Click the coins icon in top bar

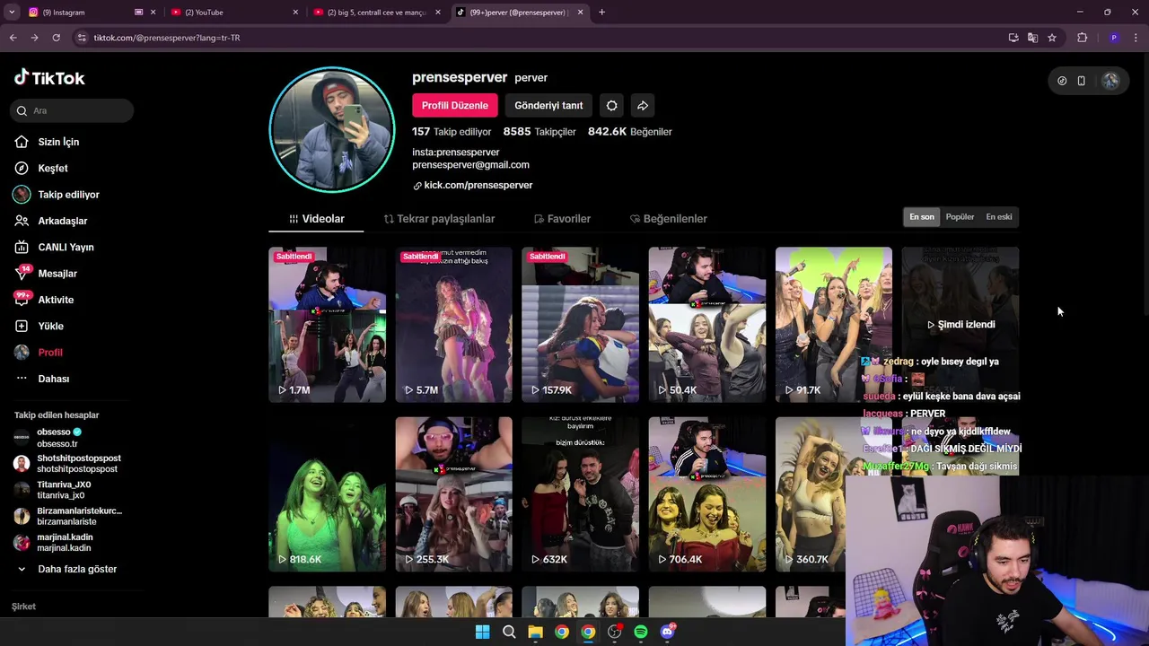coord(1062,81)
